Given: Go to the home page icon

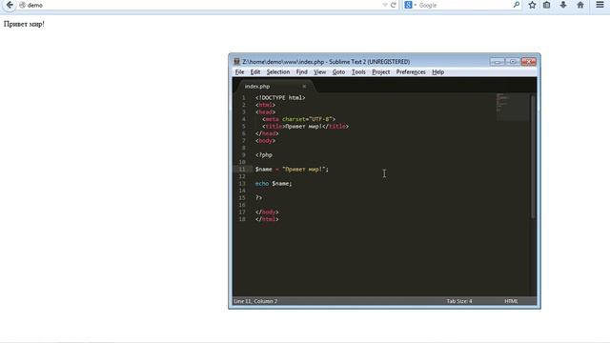Looking at the screenshot, I should (580, 5).
